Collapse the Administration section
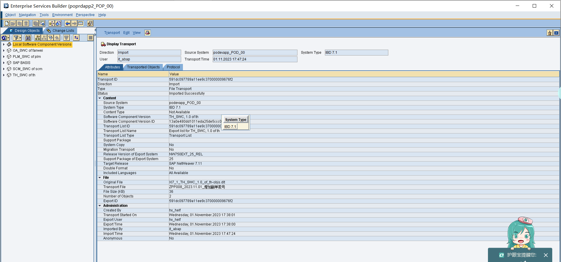Screen dimensions: 561x262 tap(100, 206)
